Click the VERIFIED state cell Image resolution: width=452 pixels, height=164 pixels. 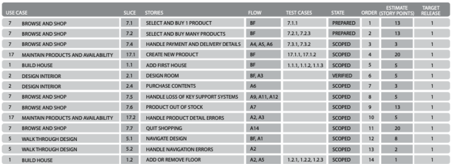(x=342, y=76)
